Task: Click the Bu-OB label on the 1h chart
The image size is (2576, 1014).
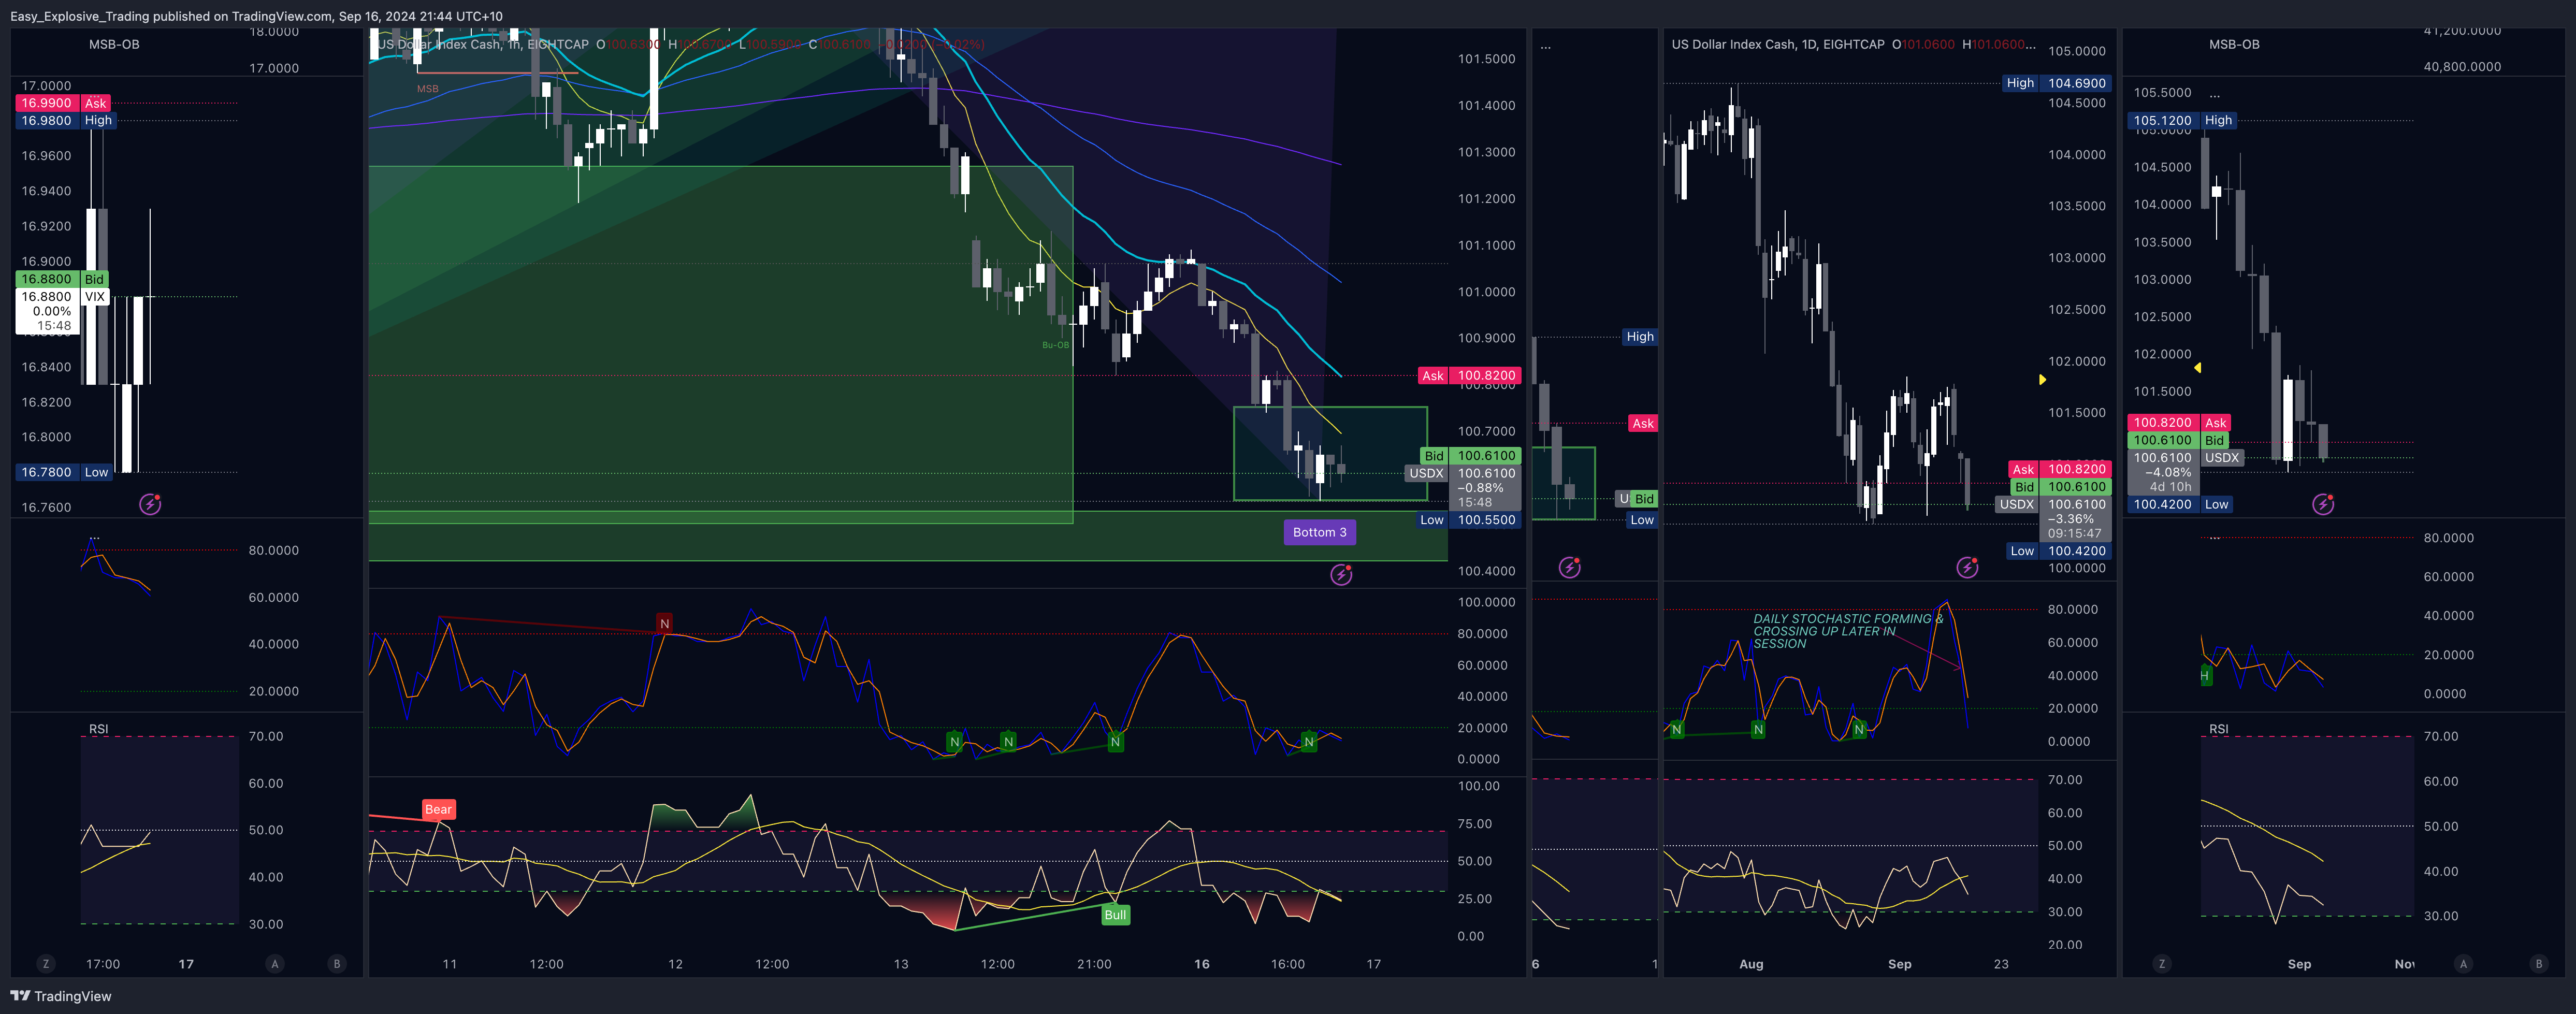Action: click(1055, 345)
